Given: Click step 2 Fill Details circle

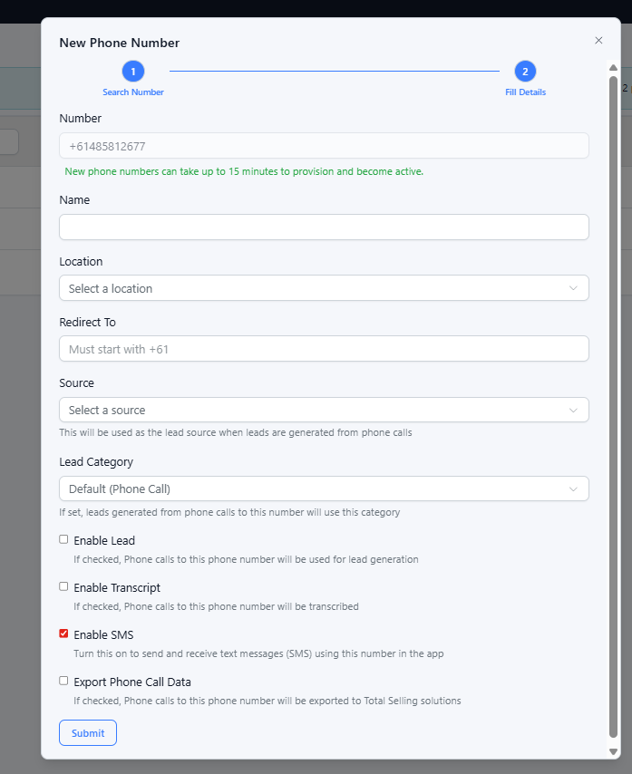Looking at the screenshot, I should pyautogui.click(x=525, y=72).
